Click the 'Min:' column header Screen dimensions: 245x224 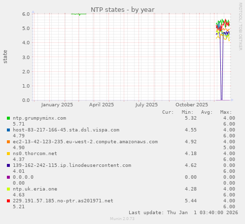click(x=187, y=112)
